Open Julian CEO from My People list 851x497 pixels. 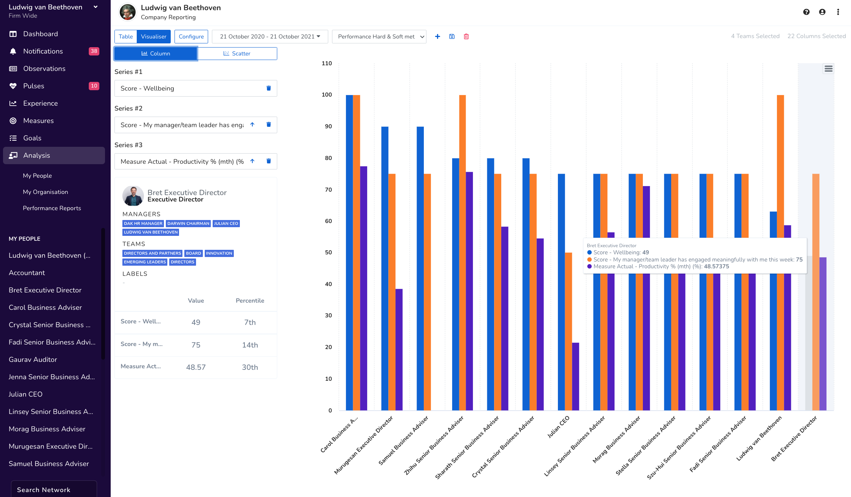click(25, 394)
